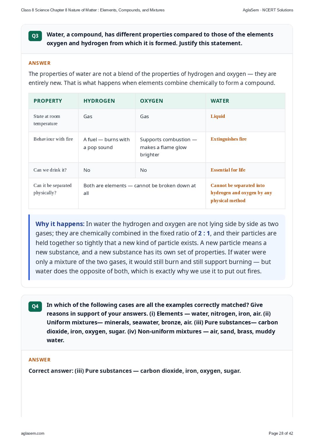Image resolution: width=314 pixels, height=444 pixels.
Task: Click the 'Behaviour with fire' row label
Action: click(53, 139)
